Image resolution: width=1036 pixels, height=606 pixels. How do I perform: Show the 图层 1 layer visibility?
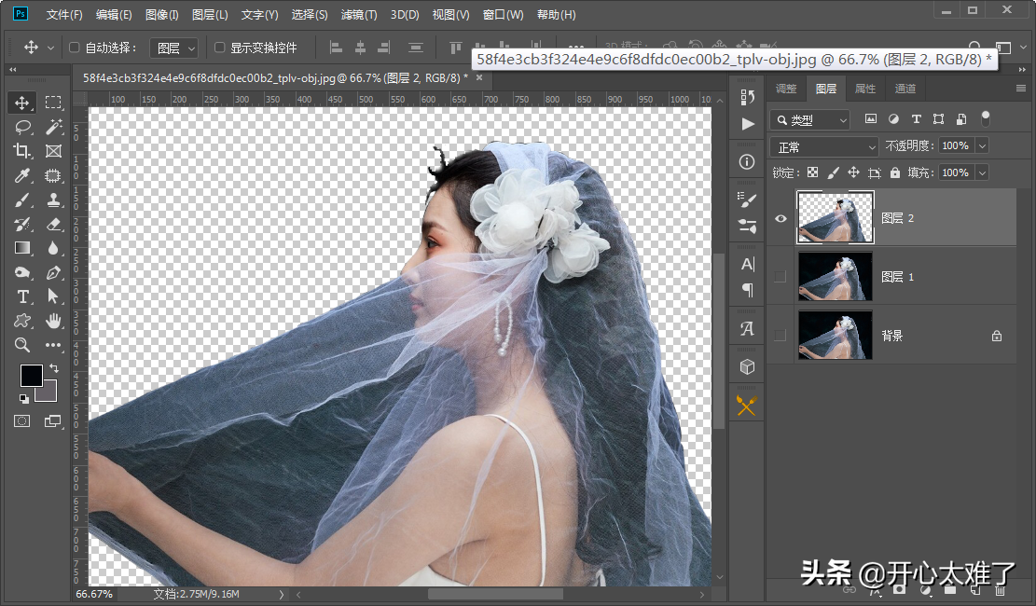[780, 276]
